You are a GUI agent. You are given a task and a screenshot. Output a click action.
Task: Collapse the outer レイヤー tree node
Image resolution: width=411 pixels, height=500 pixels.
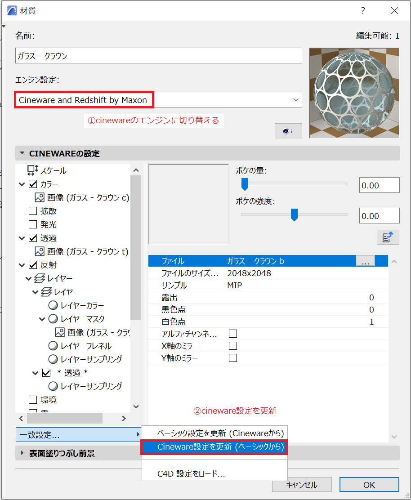pyautogui.click(x=29, y=278)
